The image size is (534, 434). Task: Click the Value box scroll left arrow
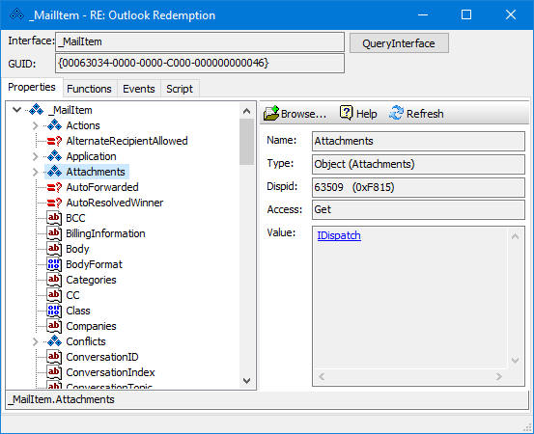pyautogui.click(x=322, y=376)
